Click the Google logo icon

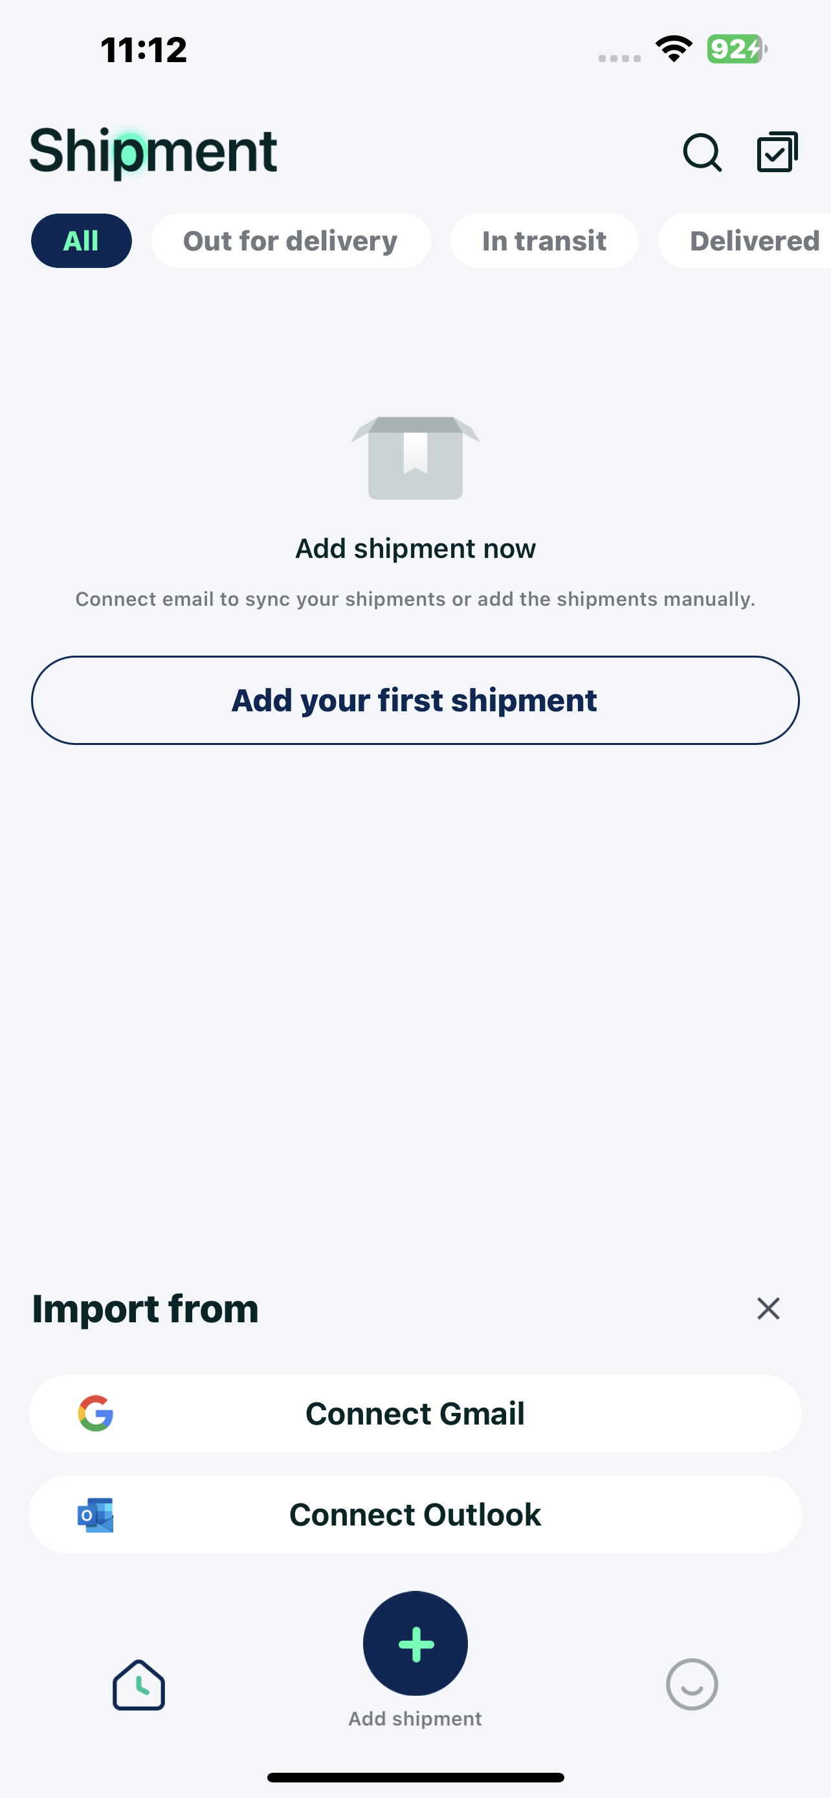(x=96, y=1414)
